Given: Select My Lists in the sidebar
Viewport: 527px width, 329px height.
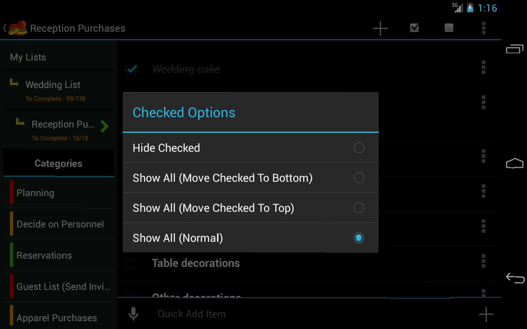Looking at the screenshot, I should tap(28, 57).
